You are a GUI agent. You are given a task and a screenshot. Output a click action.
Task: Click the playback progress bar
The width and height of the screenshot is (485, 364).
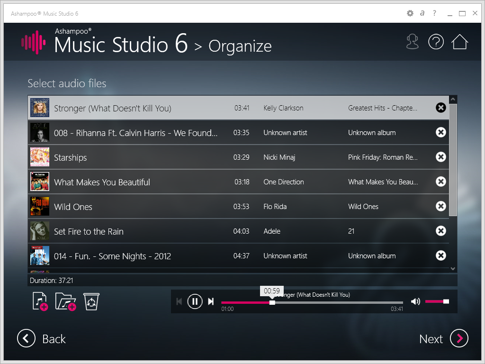pyautogui.click(x=312, y=302)
